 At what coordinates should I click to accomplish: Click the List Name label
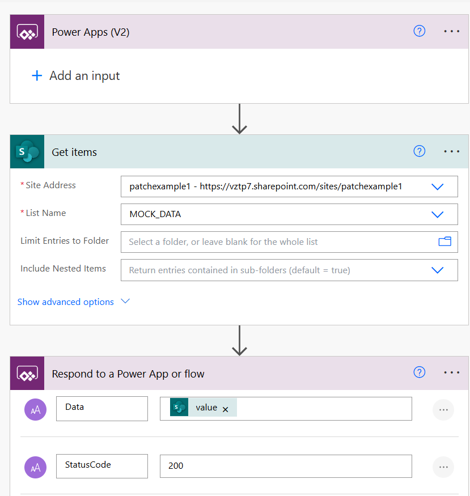click(46, 213)
